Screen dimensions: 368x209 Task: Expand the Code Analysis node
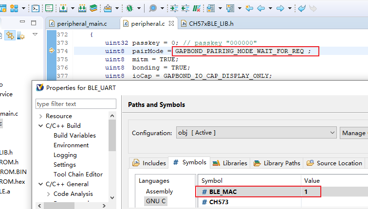[x=48, y=194]
